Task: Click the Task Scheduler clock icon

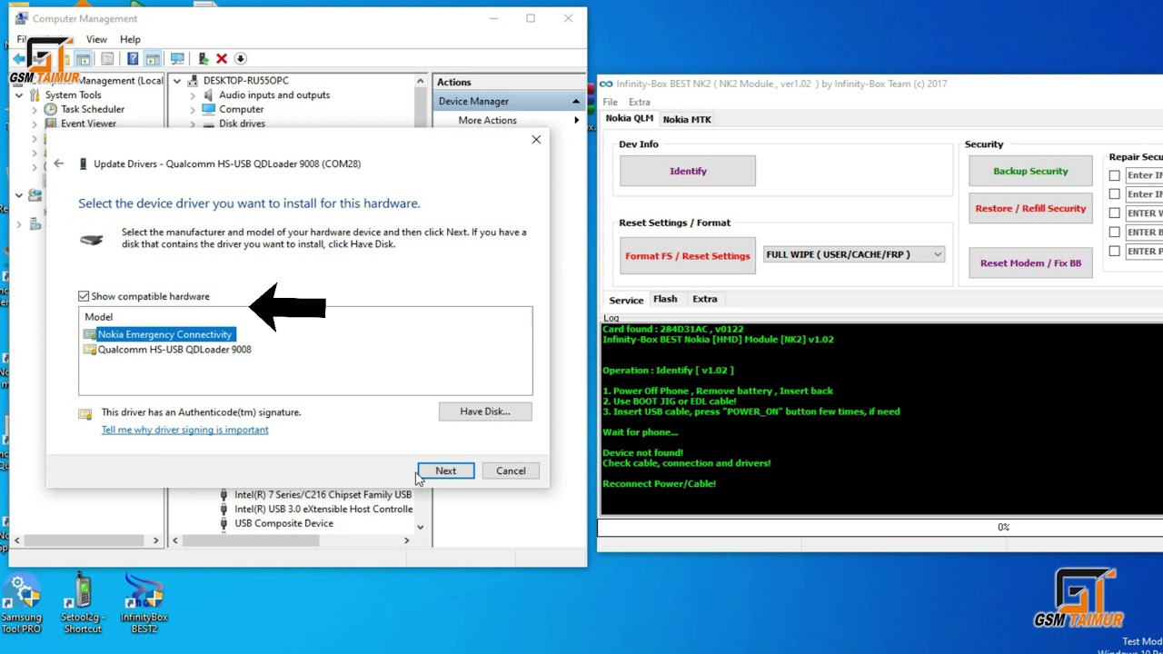Action: point(51,109)
